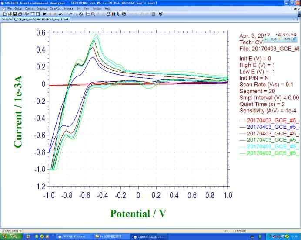The height and width of the screenshot is (240, 301).
Task: Click the New file icon in toolbar
Action: pos(5,14)
